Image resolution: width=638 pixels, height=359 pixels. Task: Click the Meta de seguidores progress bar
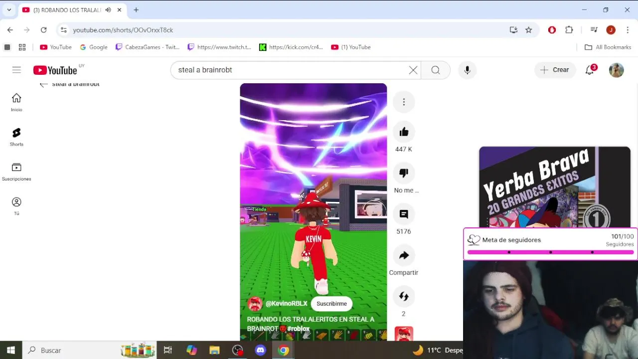551,252
